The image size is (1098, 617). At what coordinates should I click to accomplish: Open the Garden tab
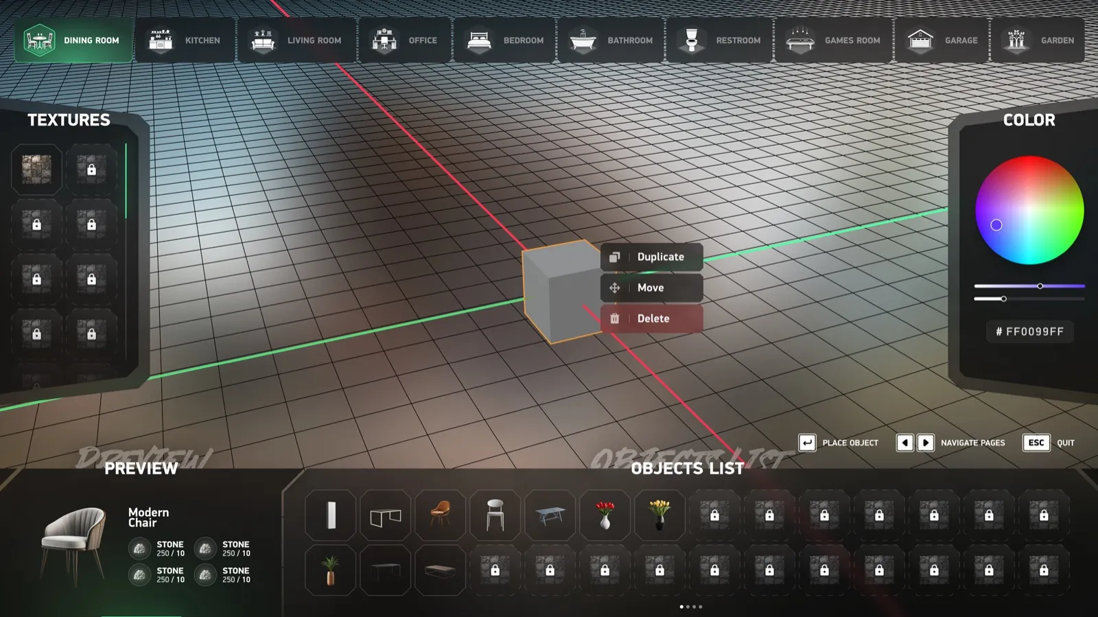[1038, 40]
